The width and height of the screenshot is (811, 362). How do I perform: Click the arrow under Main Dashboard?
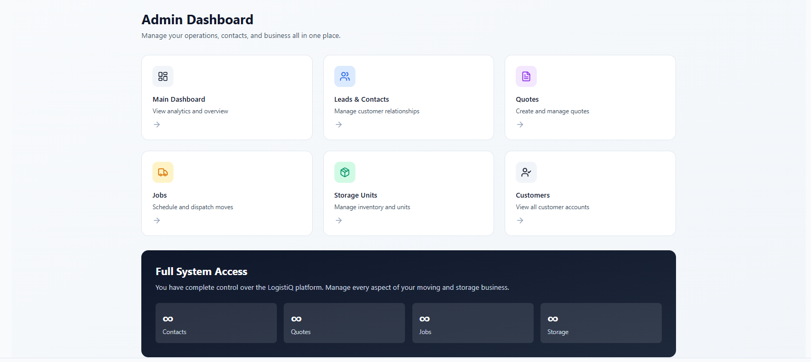coord(157,125)
